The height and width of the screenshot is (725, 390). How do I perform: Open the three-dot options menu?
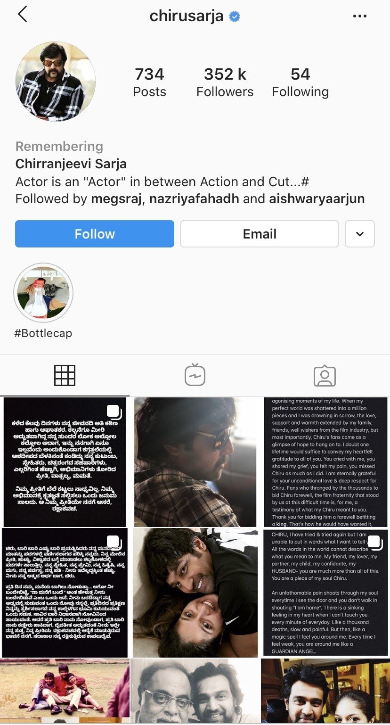(359, 16)
